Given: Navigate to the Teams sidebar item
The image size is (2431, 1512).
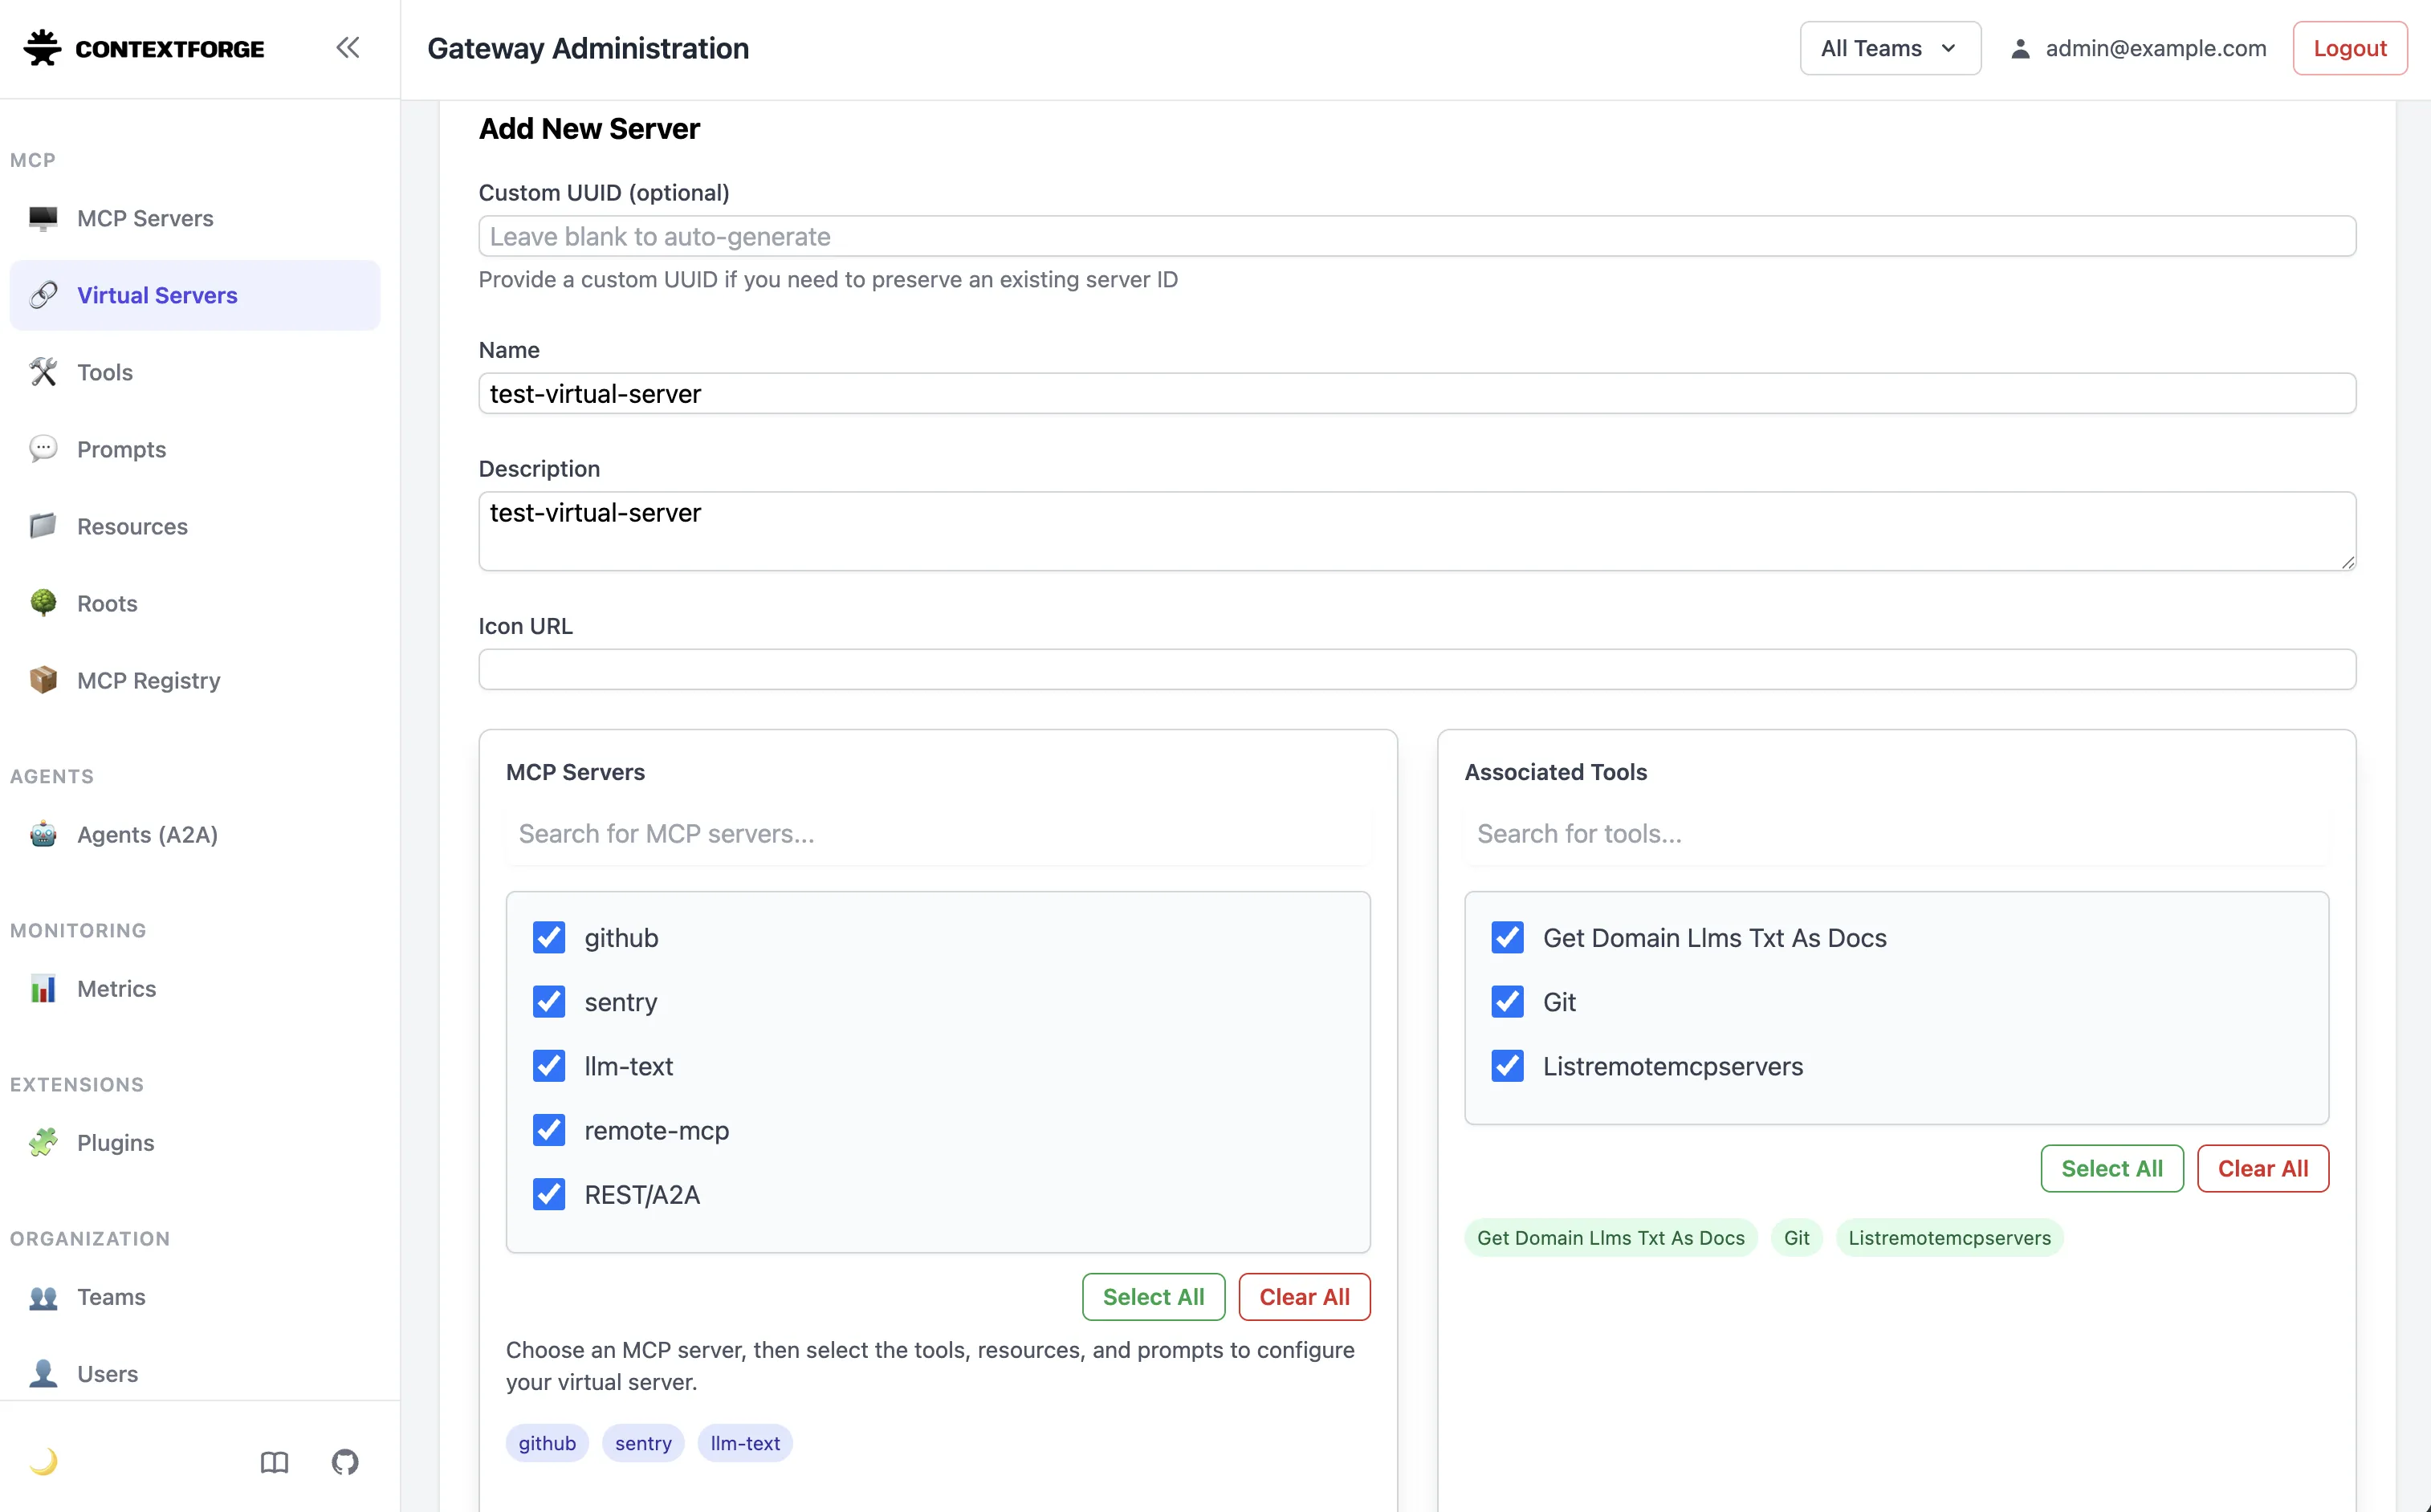Looking at the screenshot, I should (x=111, y=1296).
